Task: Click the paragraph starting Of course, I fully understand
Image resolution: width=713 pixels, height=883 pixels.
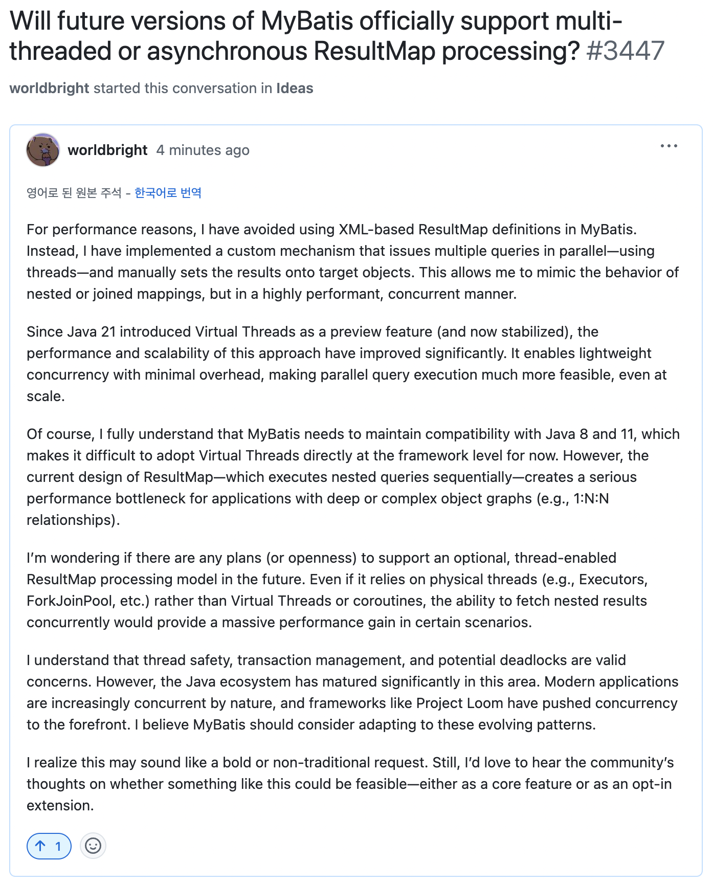Action: tap(353, 477)
